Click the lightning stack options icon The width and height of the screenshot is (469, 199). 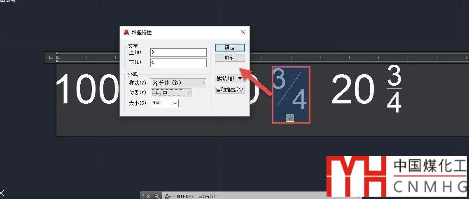tap(290, 118)
